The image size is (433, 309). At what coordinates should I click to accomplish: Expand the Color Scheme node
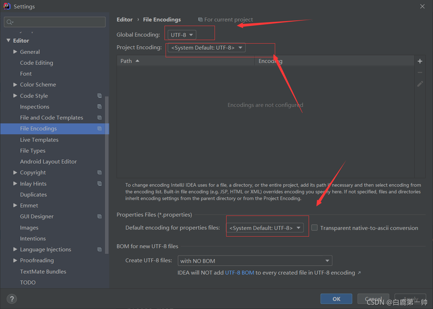coord(15,84)
